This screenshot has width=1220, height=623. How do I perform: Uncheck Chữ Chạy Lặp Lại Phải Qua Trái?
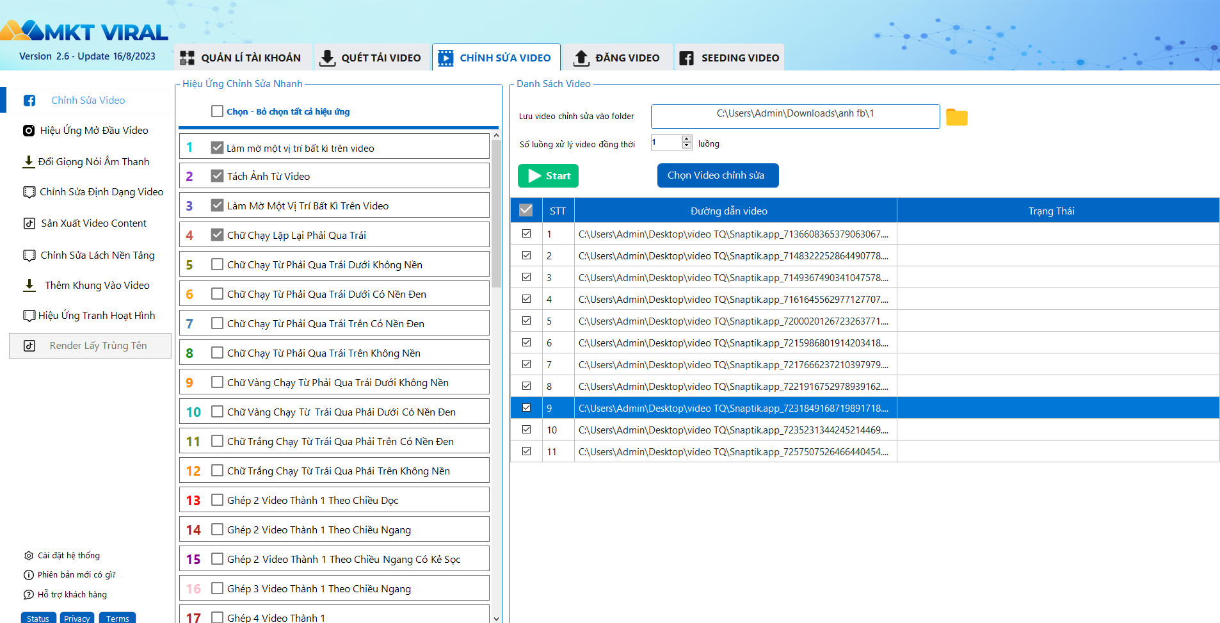[218, 234]
